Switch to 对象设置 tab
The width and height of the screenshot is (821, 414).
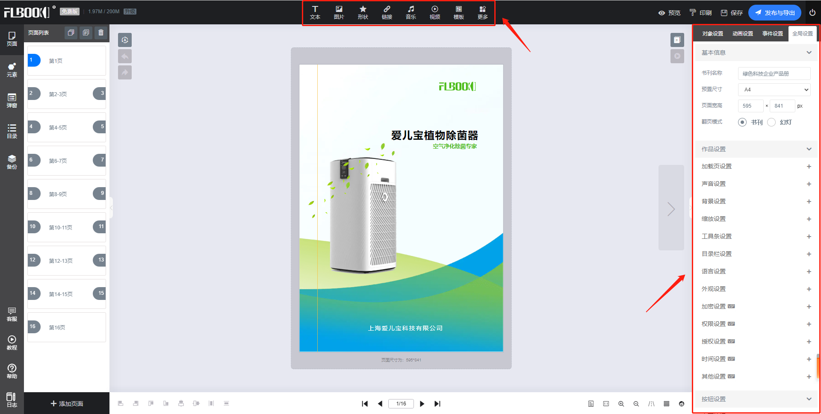tap(713, 34)
